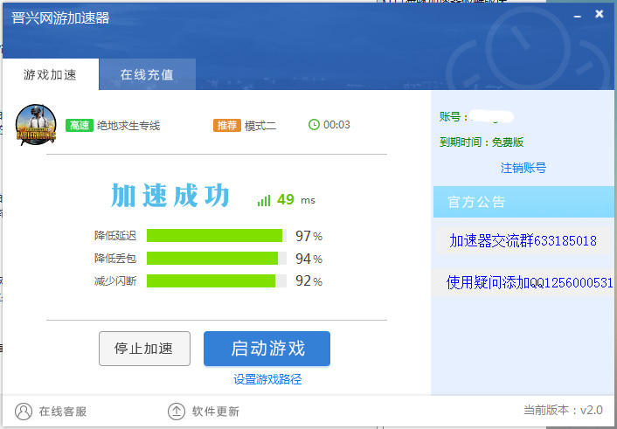Click the PUBG game avatar icon

(36, 125)
